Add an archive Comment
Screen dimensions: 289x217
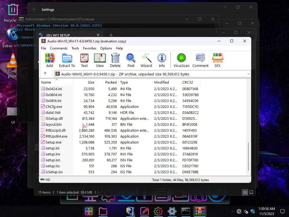pyautogui.click(x=200, y=60)
